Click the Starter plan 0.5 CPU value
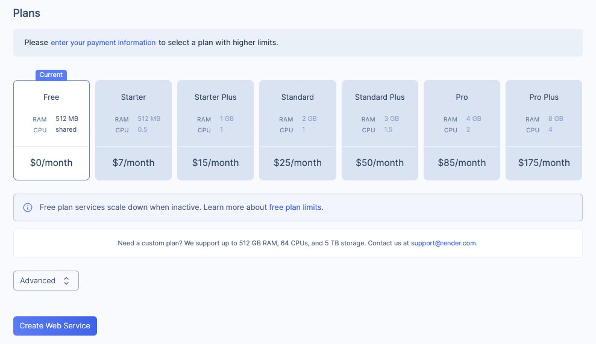The height and width of the screenshot is (344, 596). [x=143, y=129]
